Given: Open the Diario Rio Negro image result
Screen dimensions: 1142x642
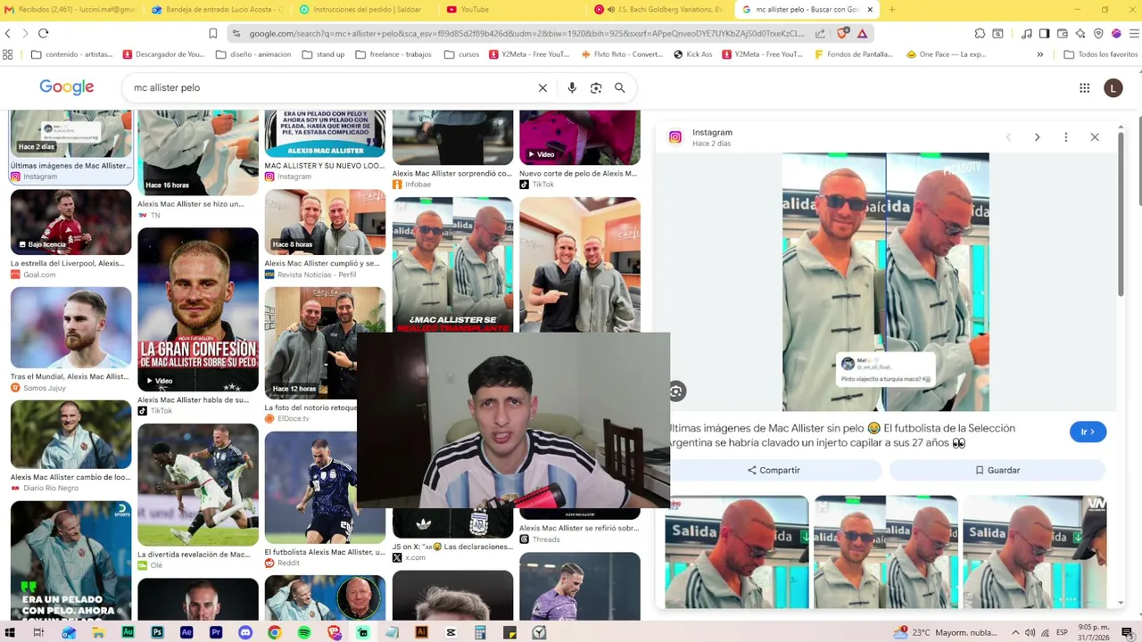Looking at the screenshot, I should click(x=70, y=434).
